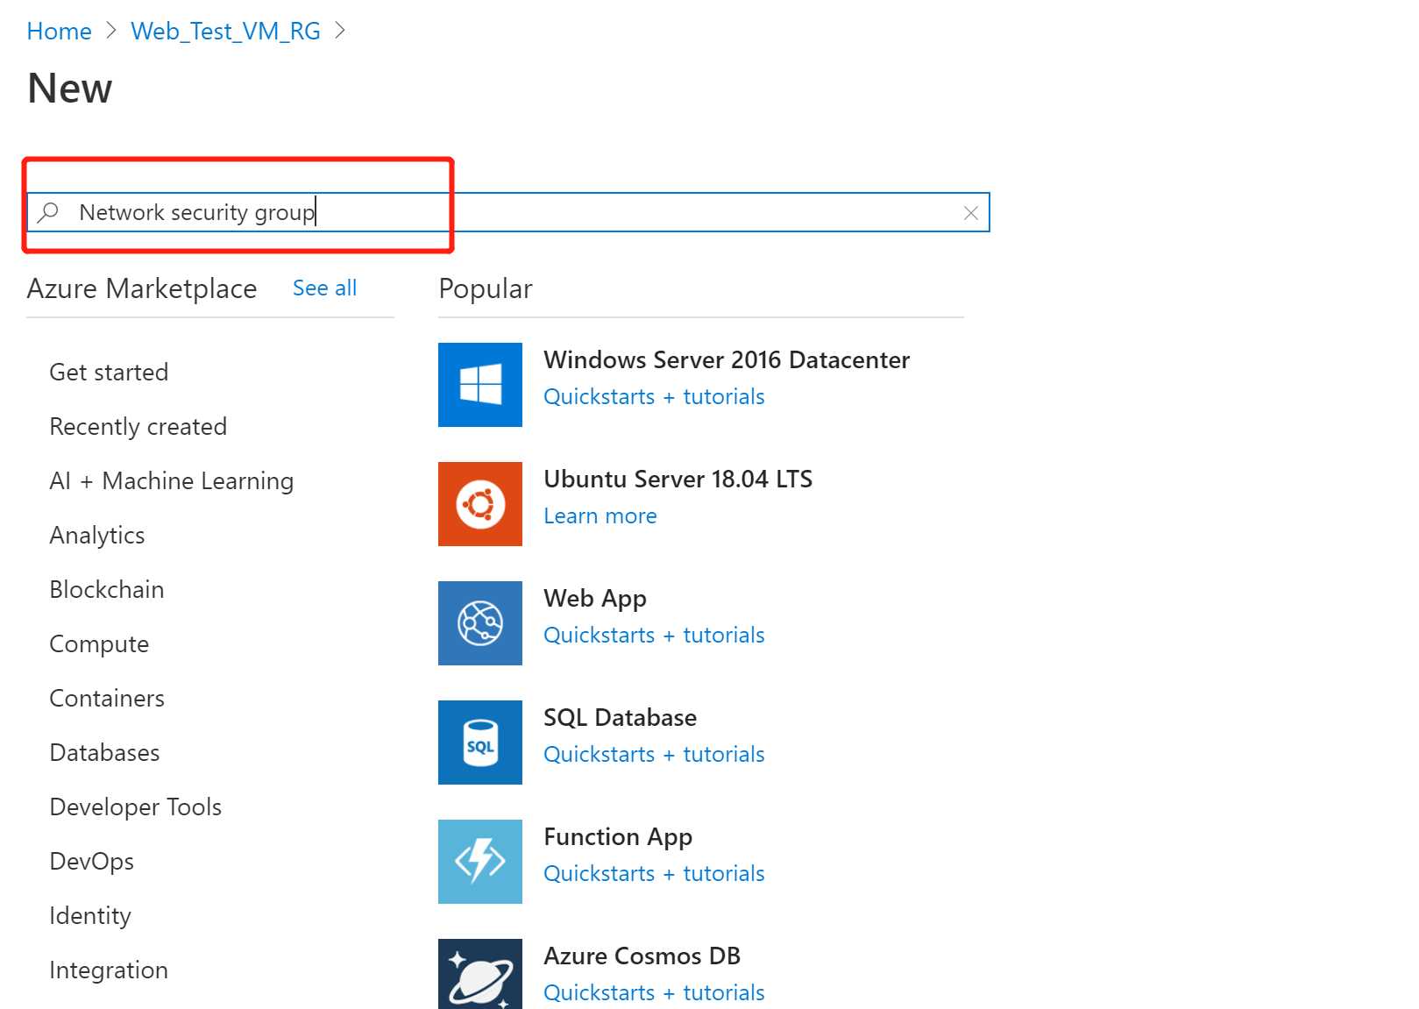Open Quickstarts + tutorials for SQL Database

[654, 755]
